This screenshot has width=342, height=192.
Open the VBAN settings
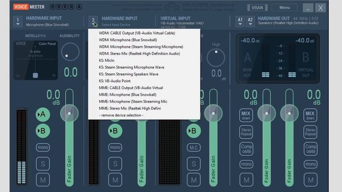coord(257,7)
